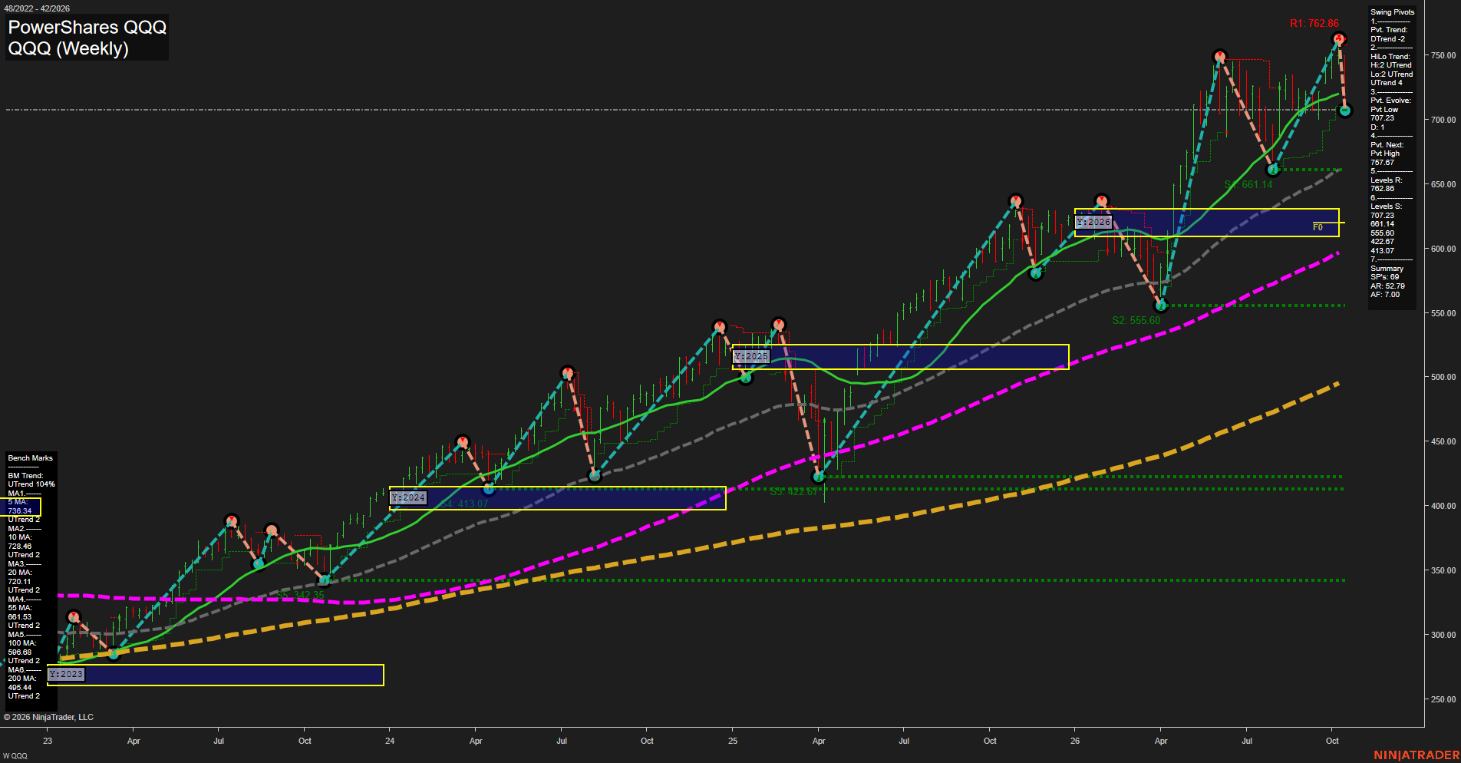Click the R1: 762.86 resistance label
This screenshot has width=1461, height=763.
1314,24
